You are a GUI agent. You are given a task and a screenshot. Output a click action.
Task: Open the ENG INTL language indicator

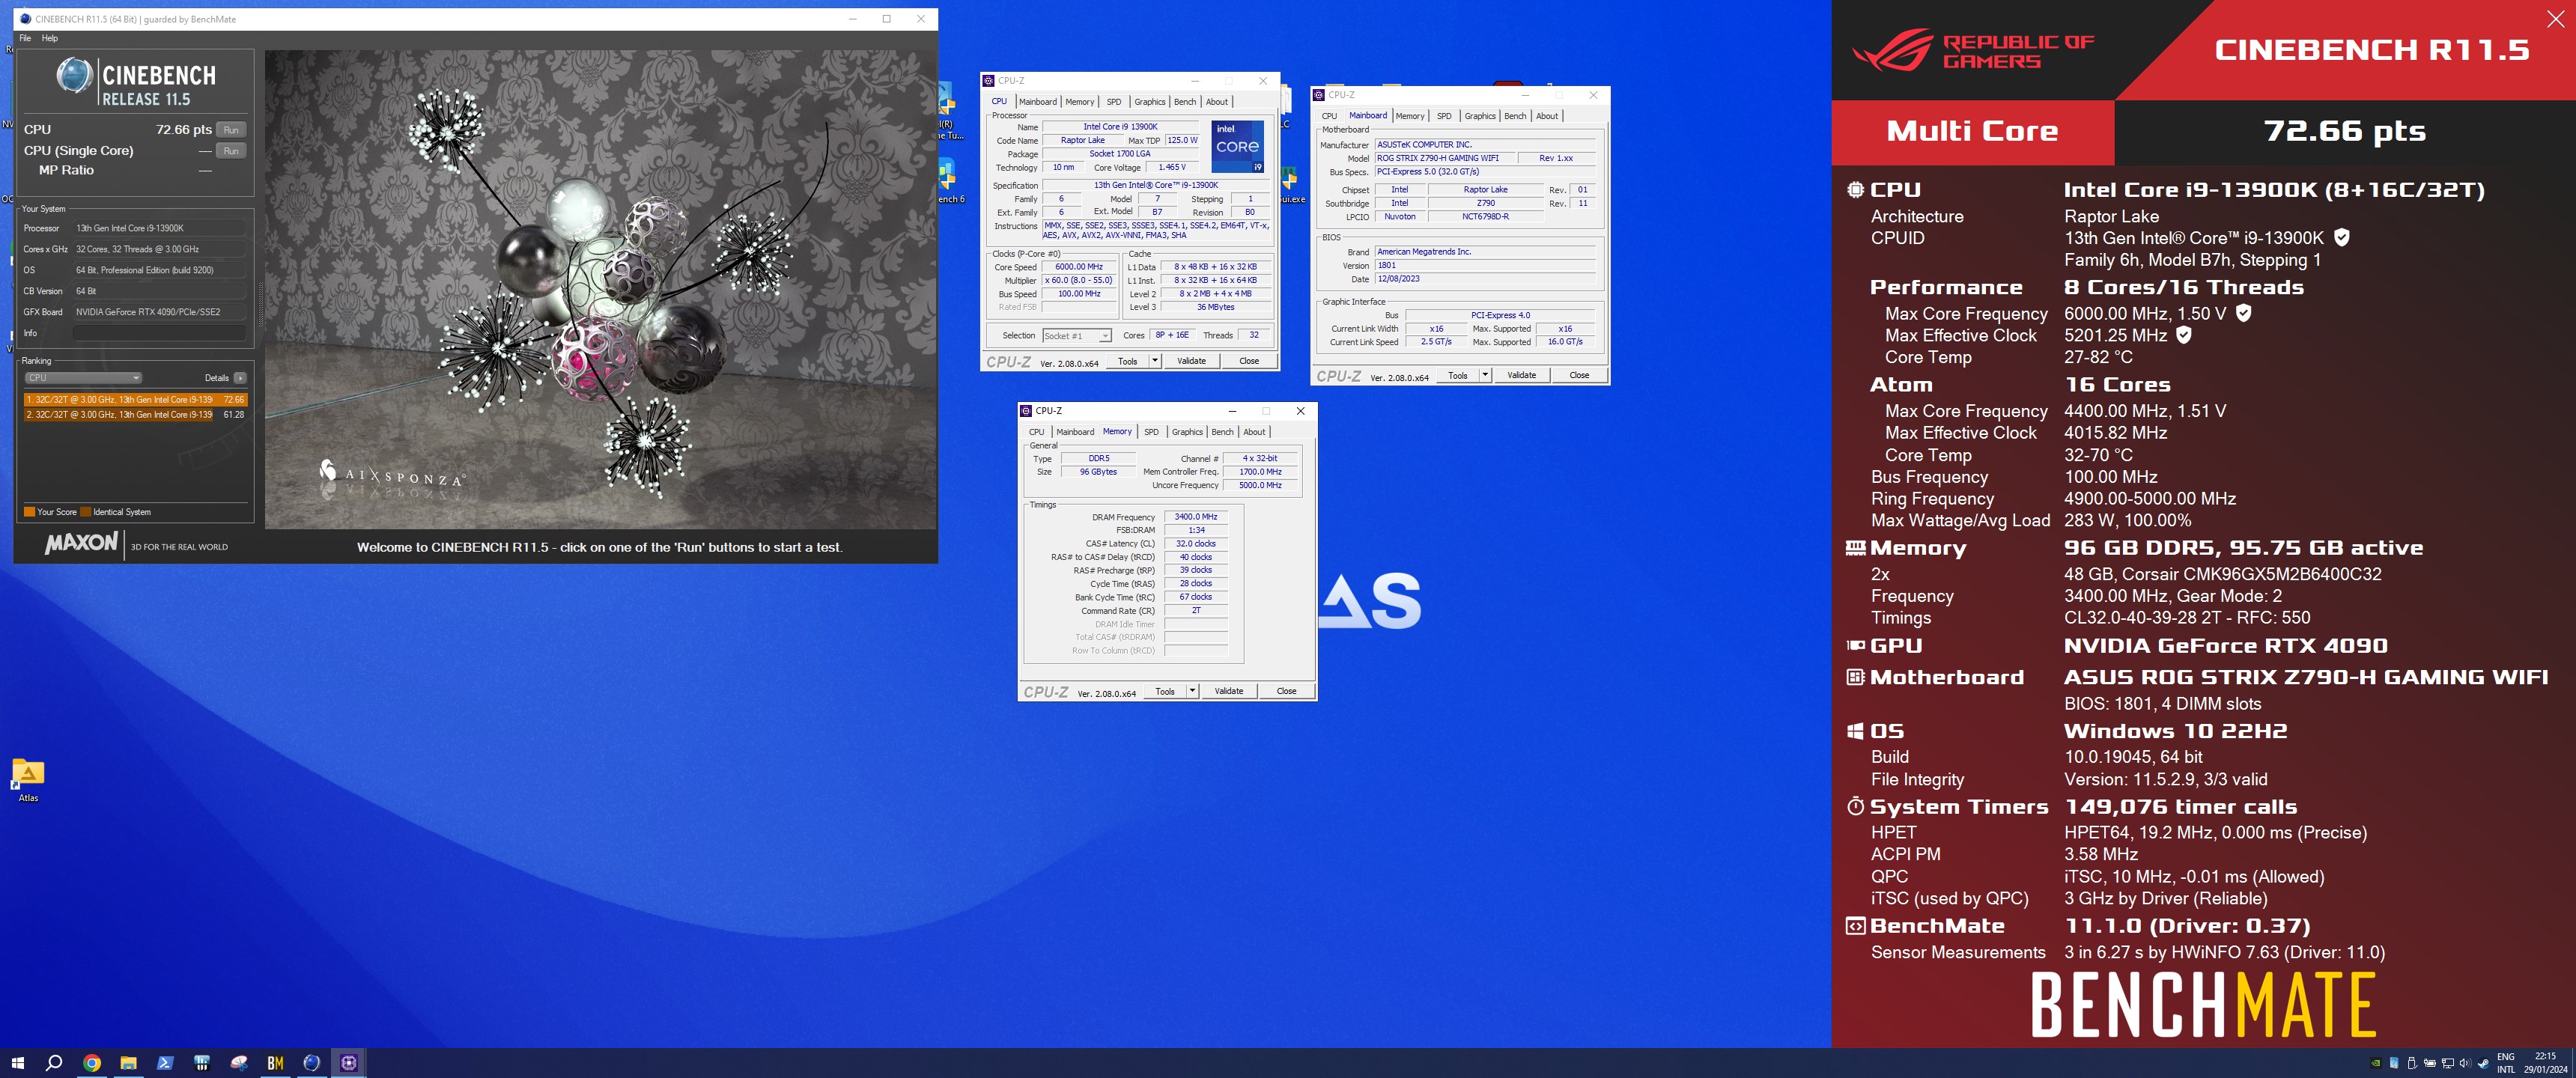tap(2505, 1063)
